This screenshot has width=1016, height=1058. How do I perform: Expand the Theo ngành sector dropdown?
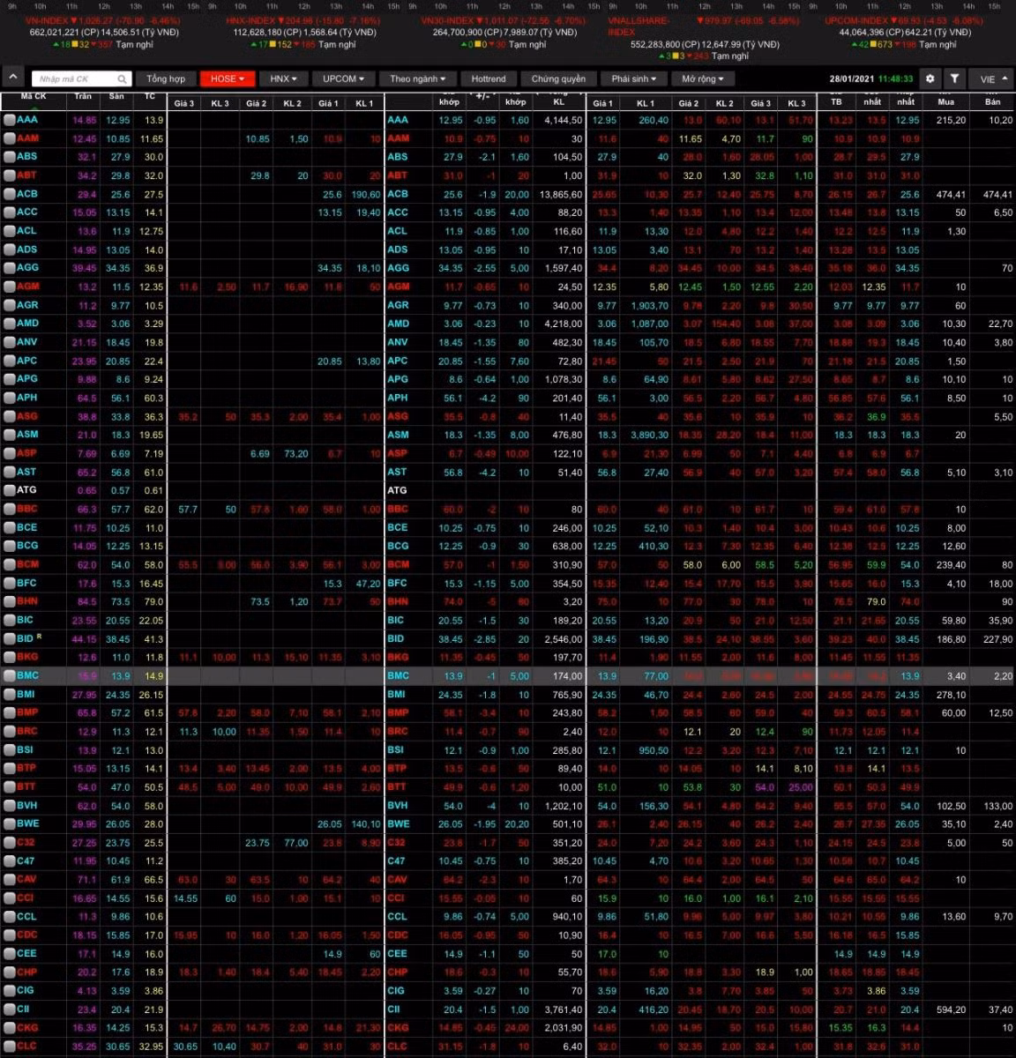point(417,78)
